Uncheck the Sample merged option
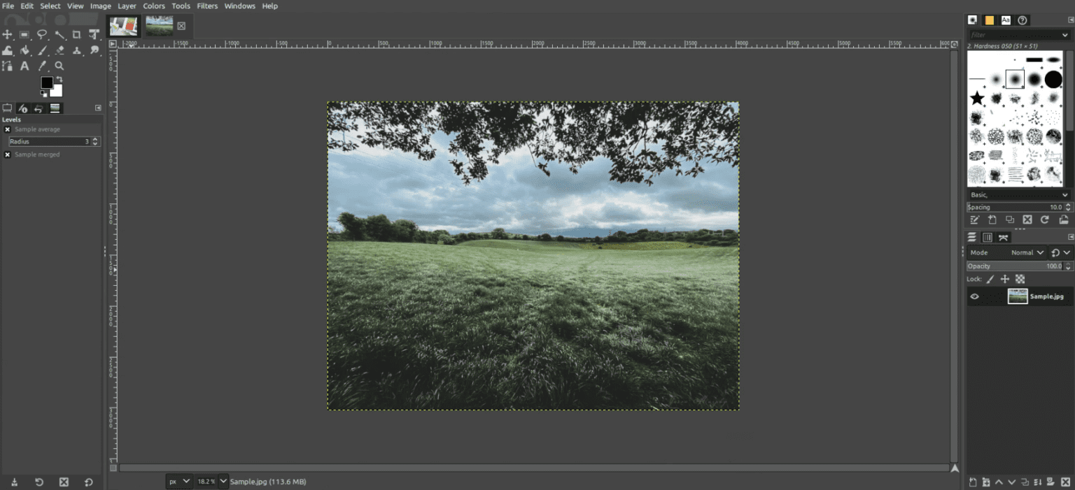Screen dimensions: 1075x490 coord(8,154)
